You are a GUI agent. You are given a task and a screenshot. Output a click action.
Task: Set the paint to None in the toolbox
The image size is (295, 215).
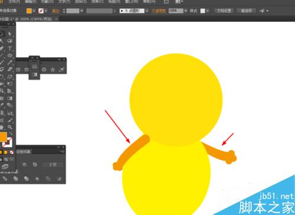point(12,152)
